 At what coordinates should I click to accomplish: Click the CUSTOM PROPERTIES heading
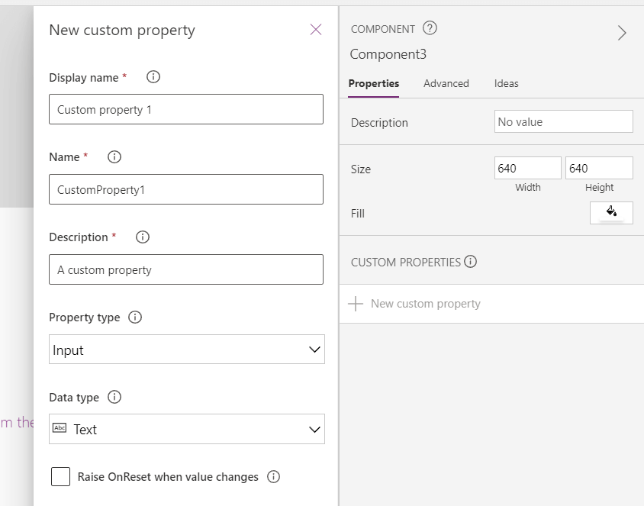point(406,263)
